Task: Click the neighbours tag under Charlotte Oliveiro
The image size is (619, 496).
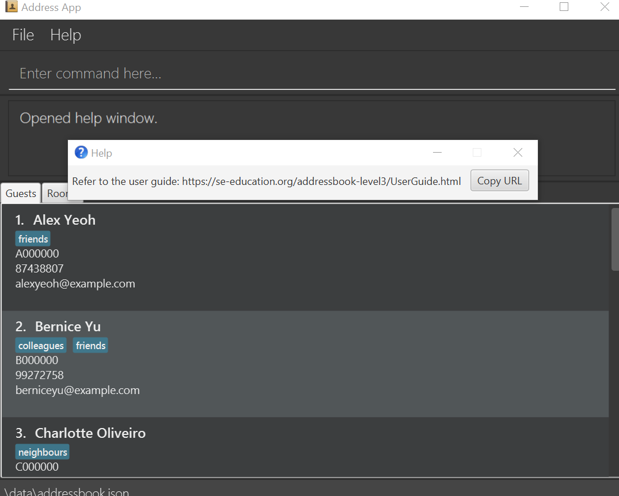Action: tap(43, 452)
